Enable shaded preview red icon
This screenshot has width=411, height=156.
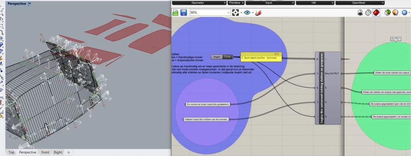(376, 12)
